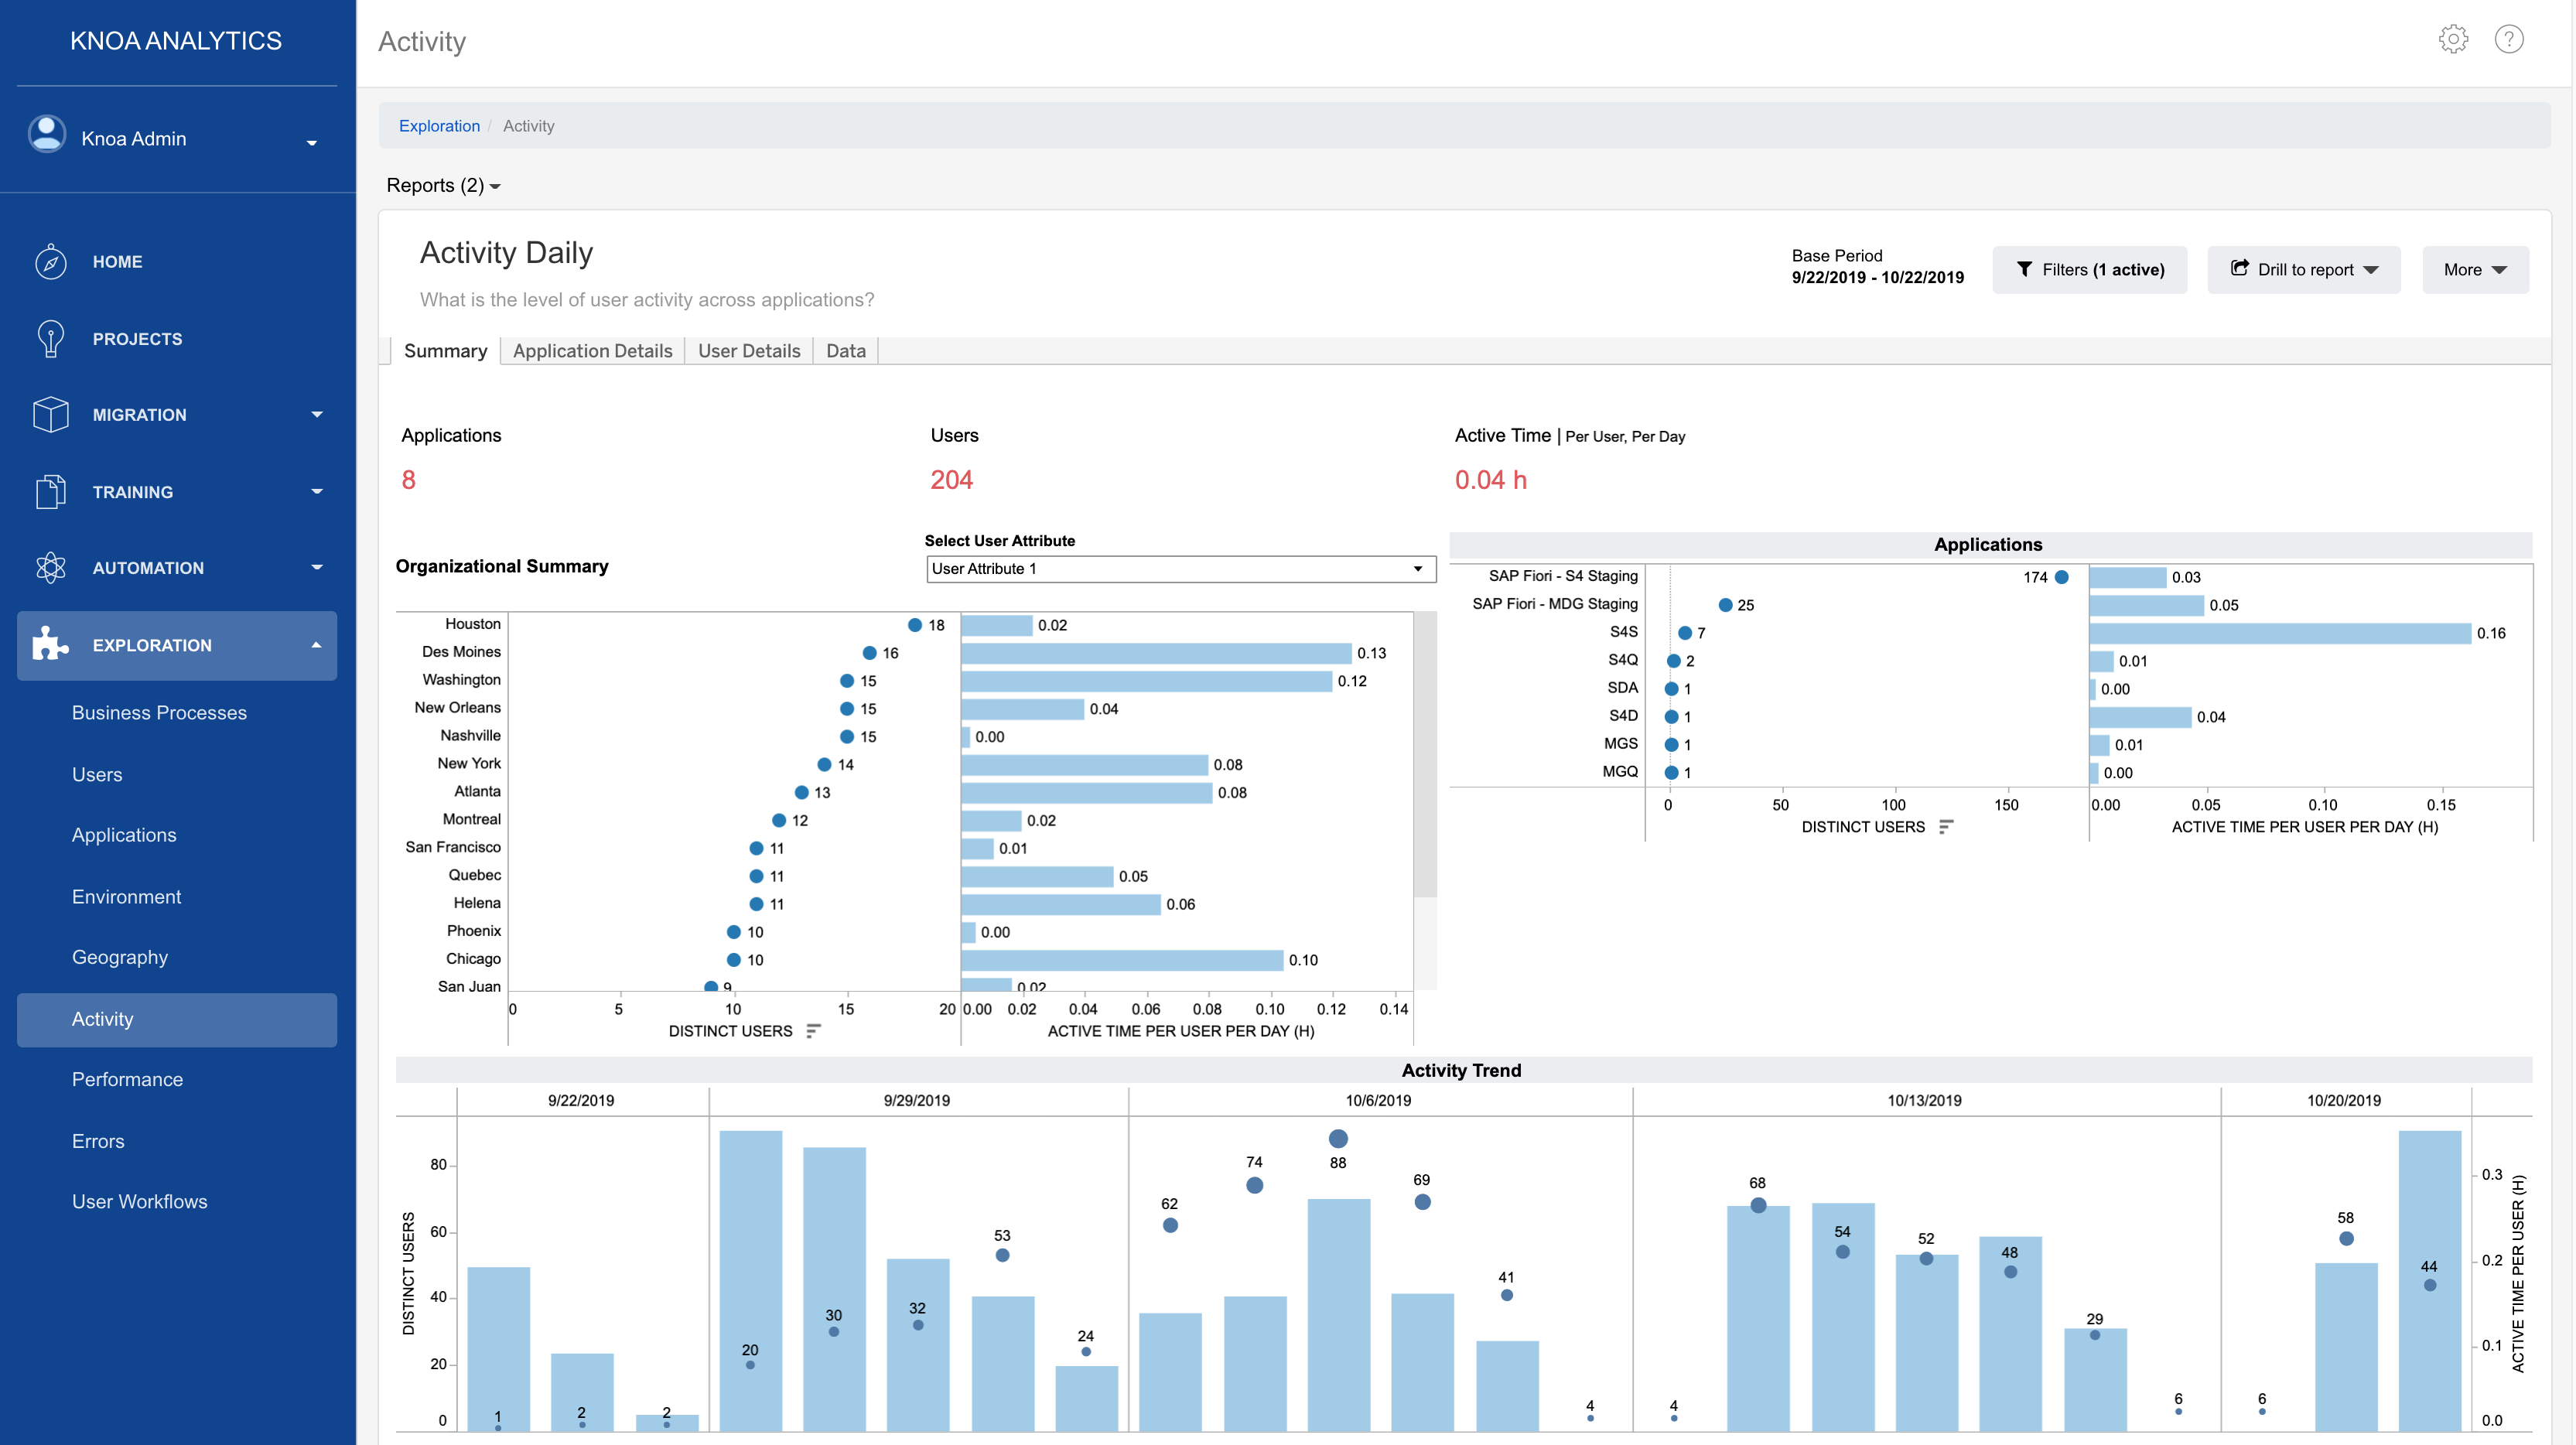
Task: Click the Des Moines active time bar
Action: (1156, 653)
